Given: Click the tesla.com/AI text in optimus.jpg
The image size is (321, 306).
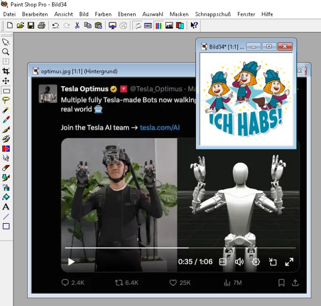Looking at the screenshot, I should [160, 127].
